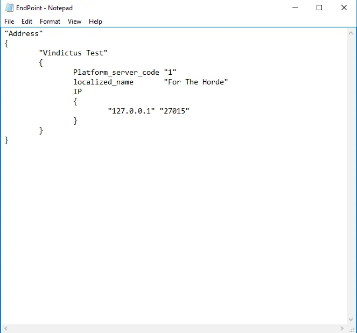This screenshot has width=357, height=333.
Task: Maximize the EndPoint Notepad window
Action: [319, 8]
